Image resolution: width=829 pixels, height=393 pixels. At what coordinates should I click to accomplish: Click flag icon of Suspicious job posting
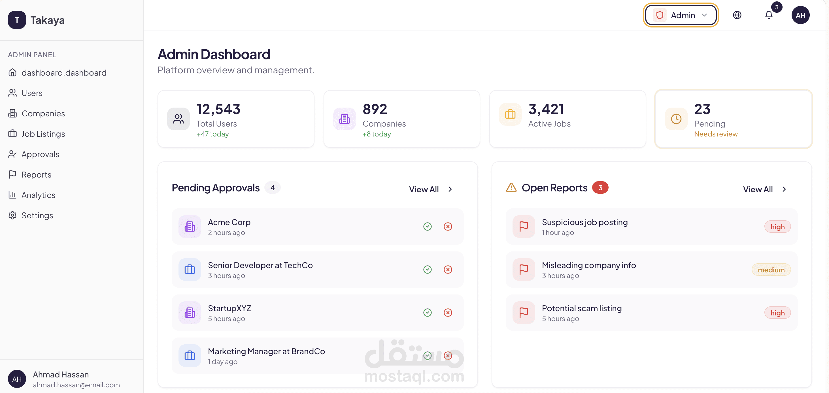coord(524,227)
